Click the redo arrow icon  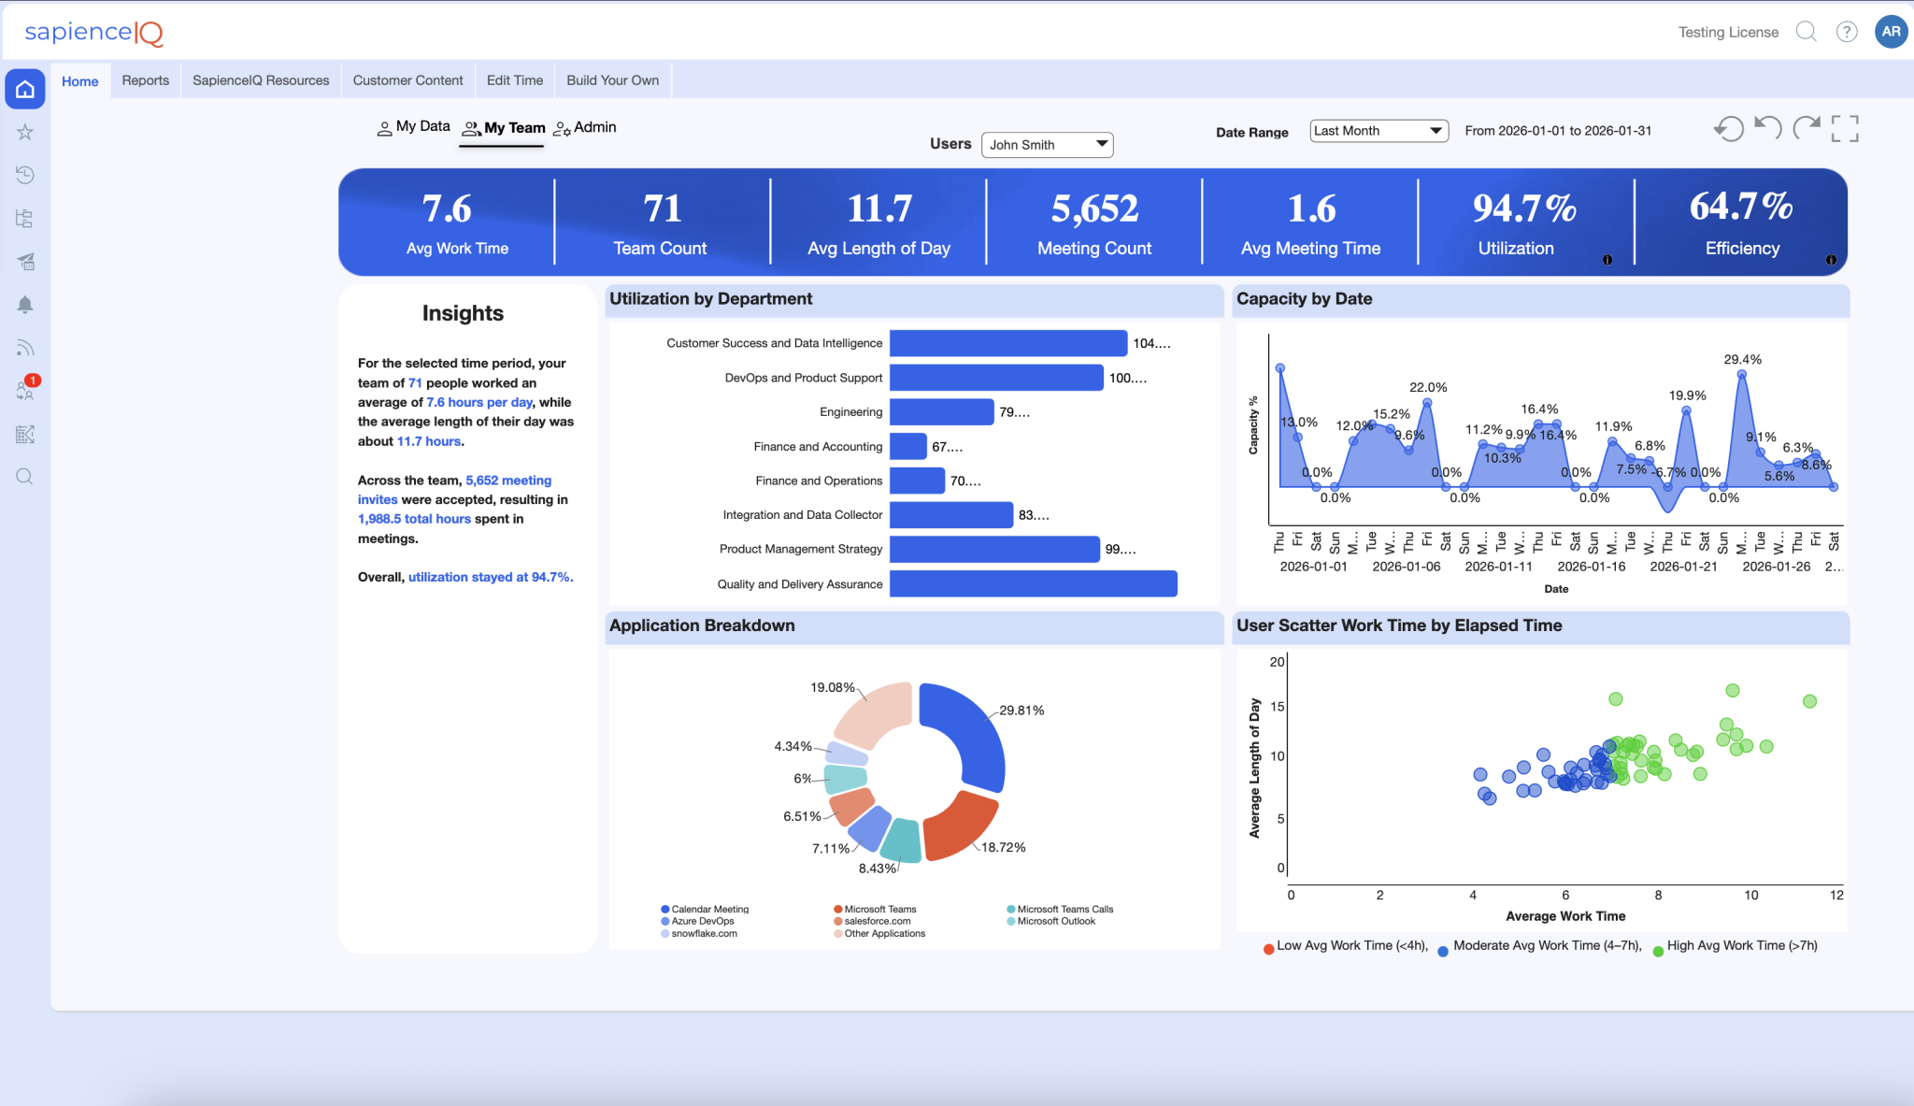pyautogui.click(x=1806, y=127)
